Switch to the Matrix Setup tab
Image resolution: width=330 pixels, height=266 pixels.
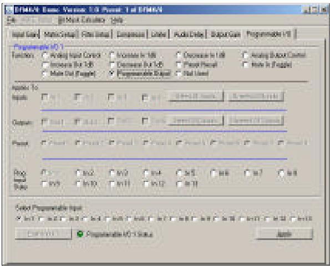click(60, 34)
